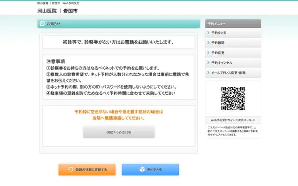Click the breadcrumb text 岡山医院｜岩国市 Web予約受付
The width and height of the screenshot is (298, 186).
click(x=58, y=3)
